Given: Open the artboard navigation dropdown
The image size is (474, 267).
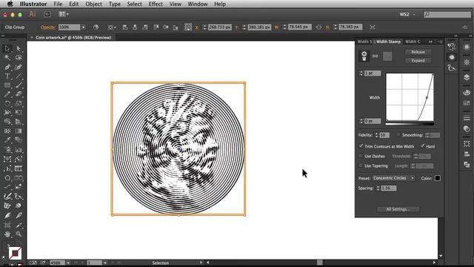Looking at the screenshot, I should (104, 263).
